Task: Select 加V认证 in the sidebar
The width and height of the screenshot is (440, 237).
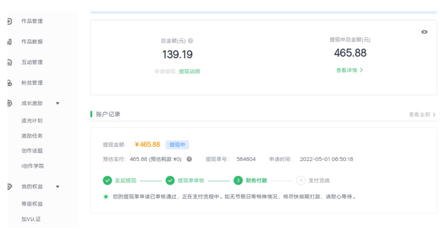Action: coord(31,219)
